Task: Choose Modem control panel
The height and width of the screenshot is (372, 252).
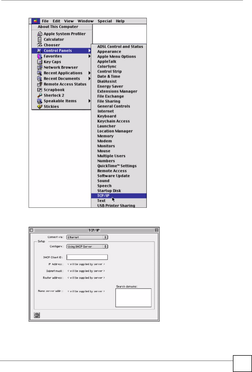Action: click(x=104, y=141)
